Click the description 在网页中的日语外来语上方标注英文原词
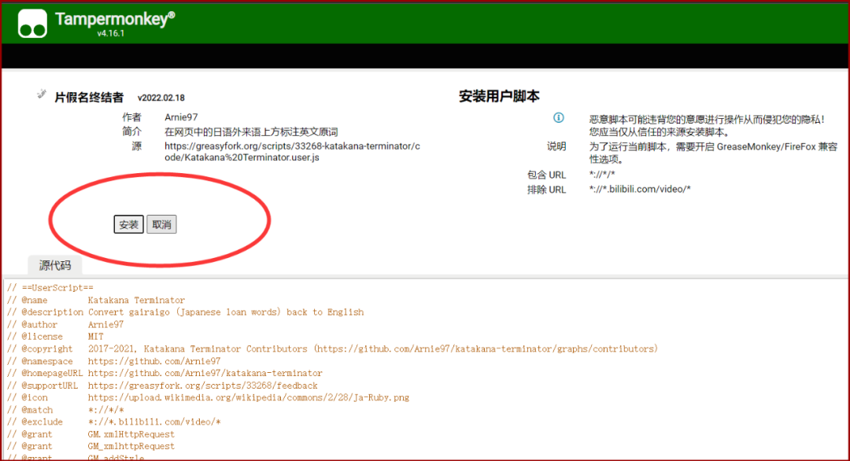The image size is (850, 461). click(251, 132)
